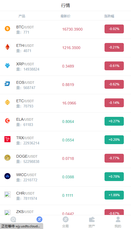Click the yellow ETC coin icon
This screenshot has width=131, height=229.
click(7, 103)
